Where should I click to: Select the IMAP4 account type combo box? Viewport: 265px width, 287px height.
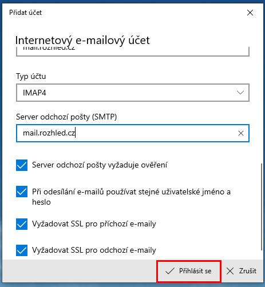pos(133,93)
